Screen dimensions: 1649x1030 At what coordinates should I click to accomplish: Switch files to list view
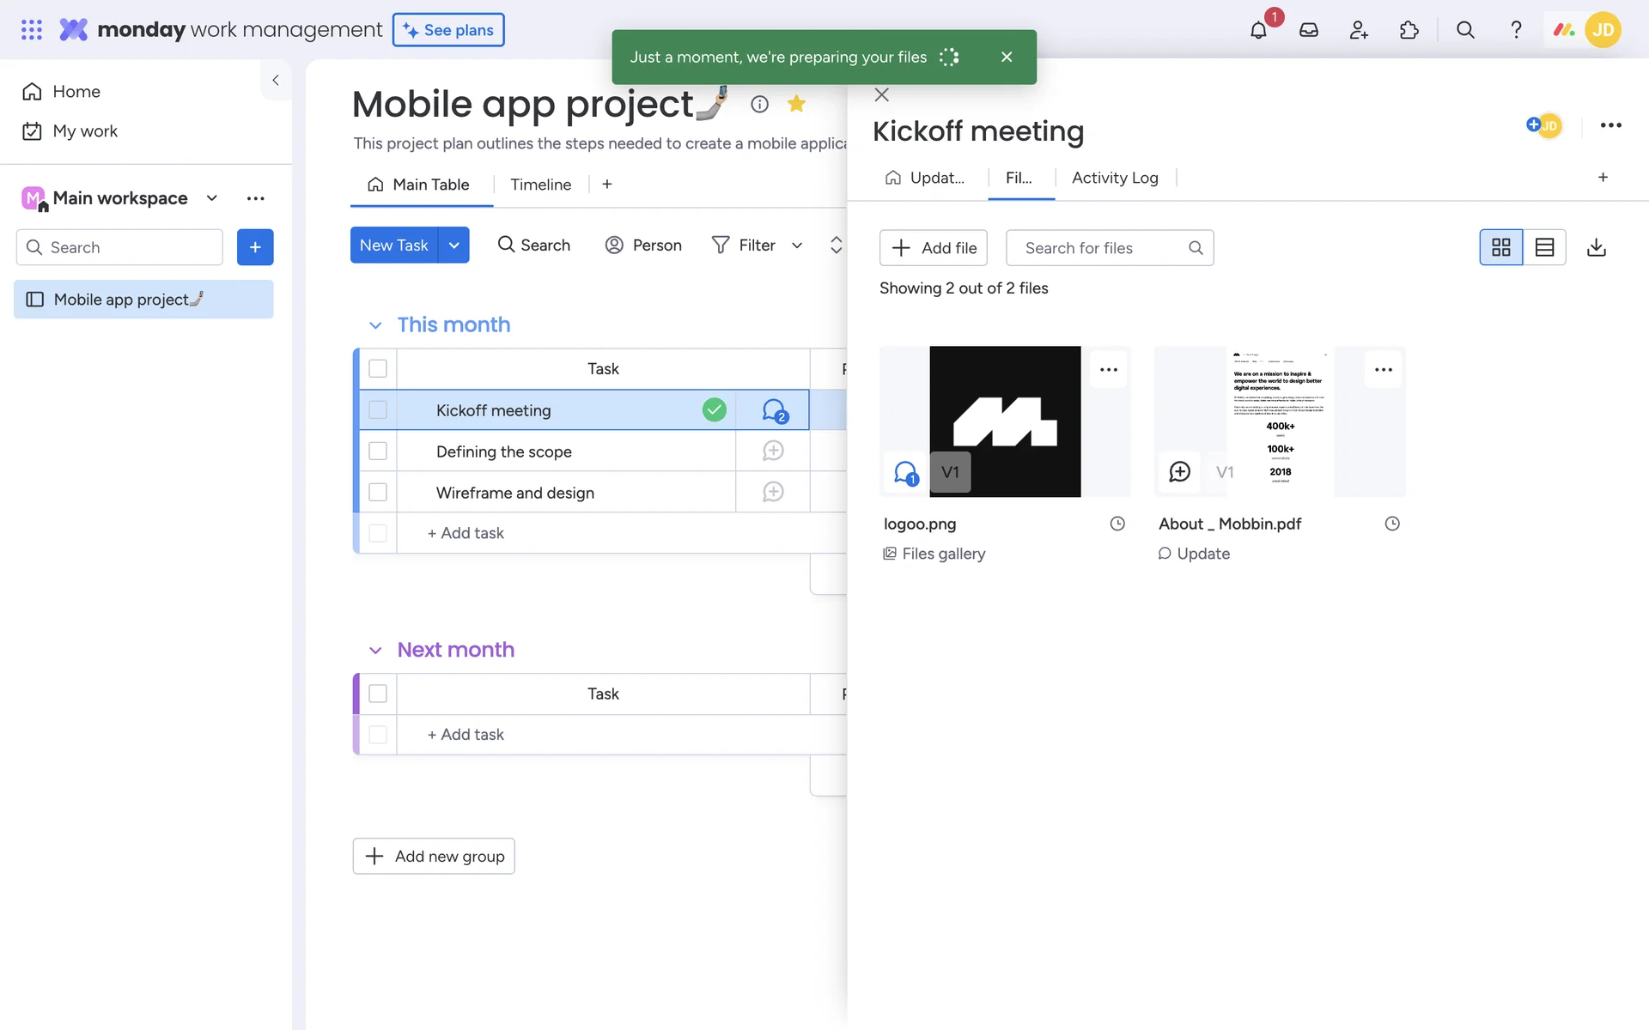[1544, 247]
